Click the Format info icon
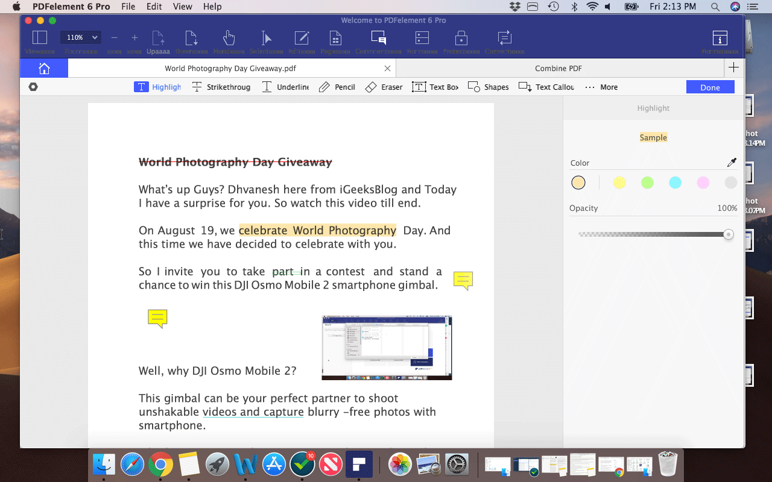Image resolution: width=772 pixels, height=482 pixels. [720, 38]
